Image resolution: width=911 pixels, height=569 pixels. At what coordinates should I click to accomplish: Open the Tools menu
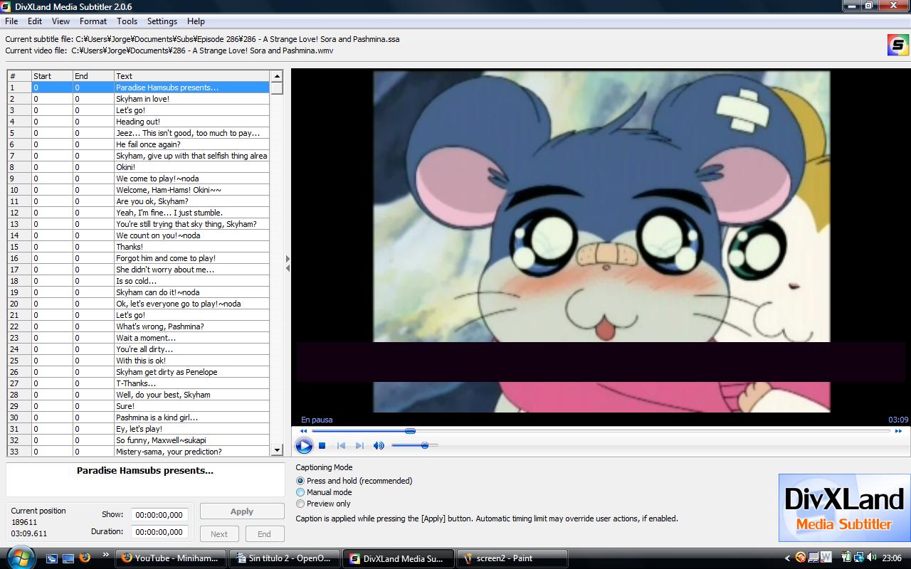coord(127,21)
